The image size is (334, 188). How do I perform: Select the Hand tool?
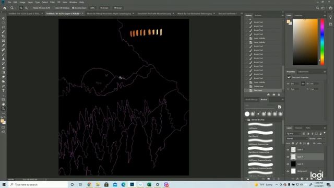coord(3,104)
